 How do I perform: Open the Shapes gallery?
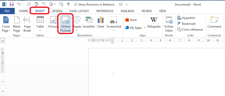[x=77, y=24]
